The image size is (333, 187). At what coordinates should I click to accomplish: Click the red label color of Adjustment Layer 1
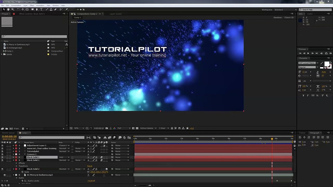coord(16,145)
